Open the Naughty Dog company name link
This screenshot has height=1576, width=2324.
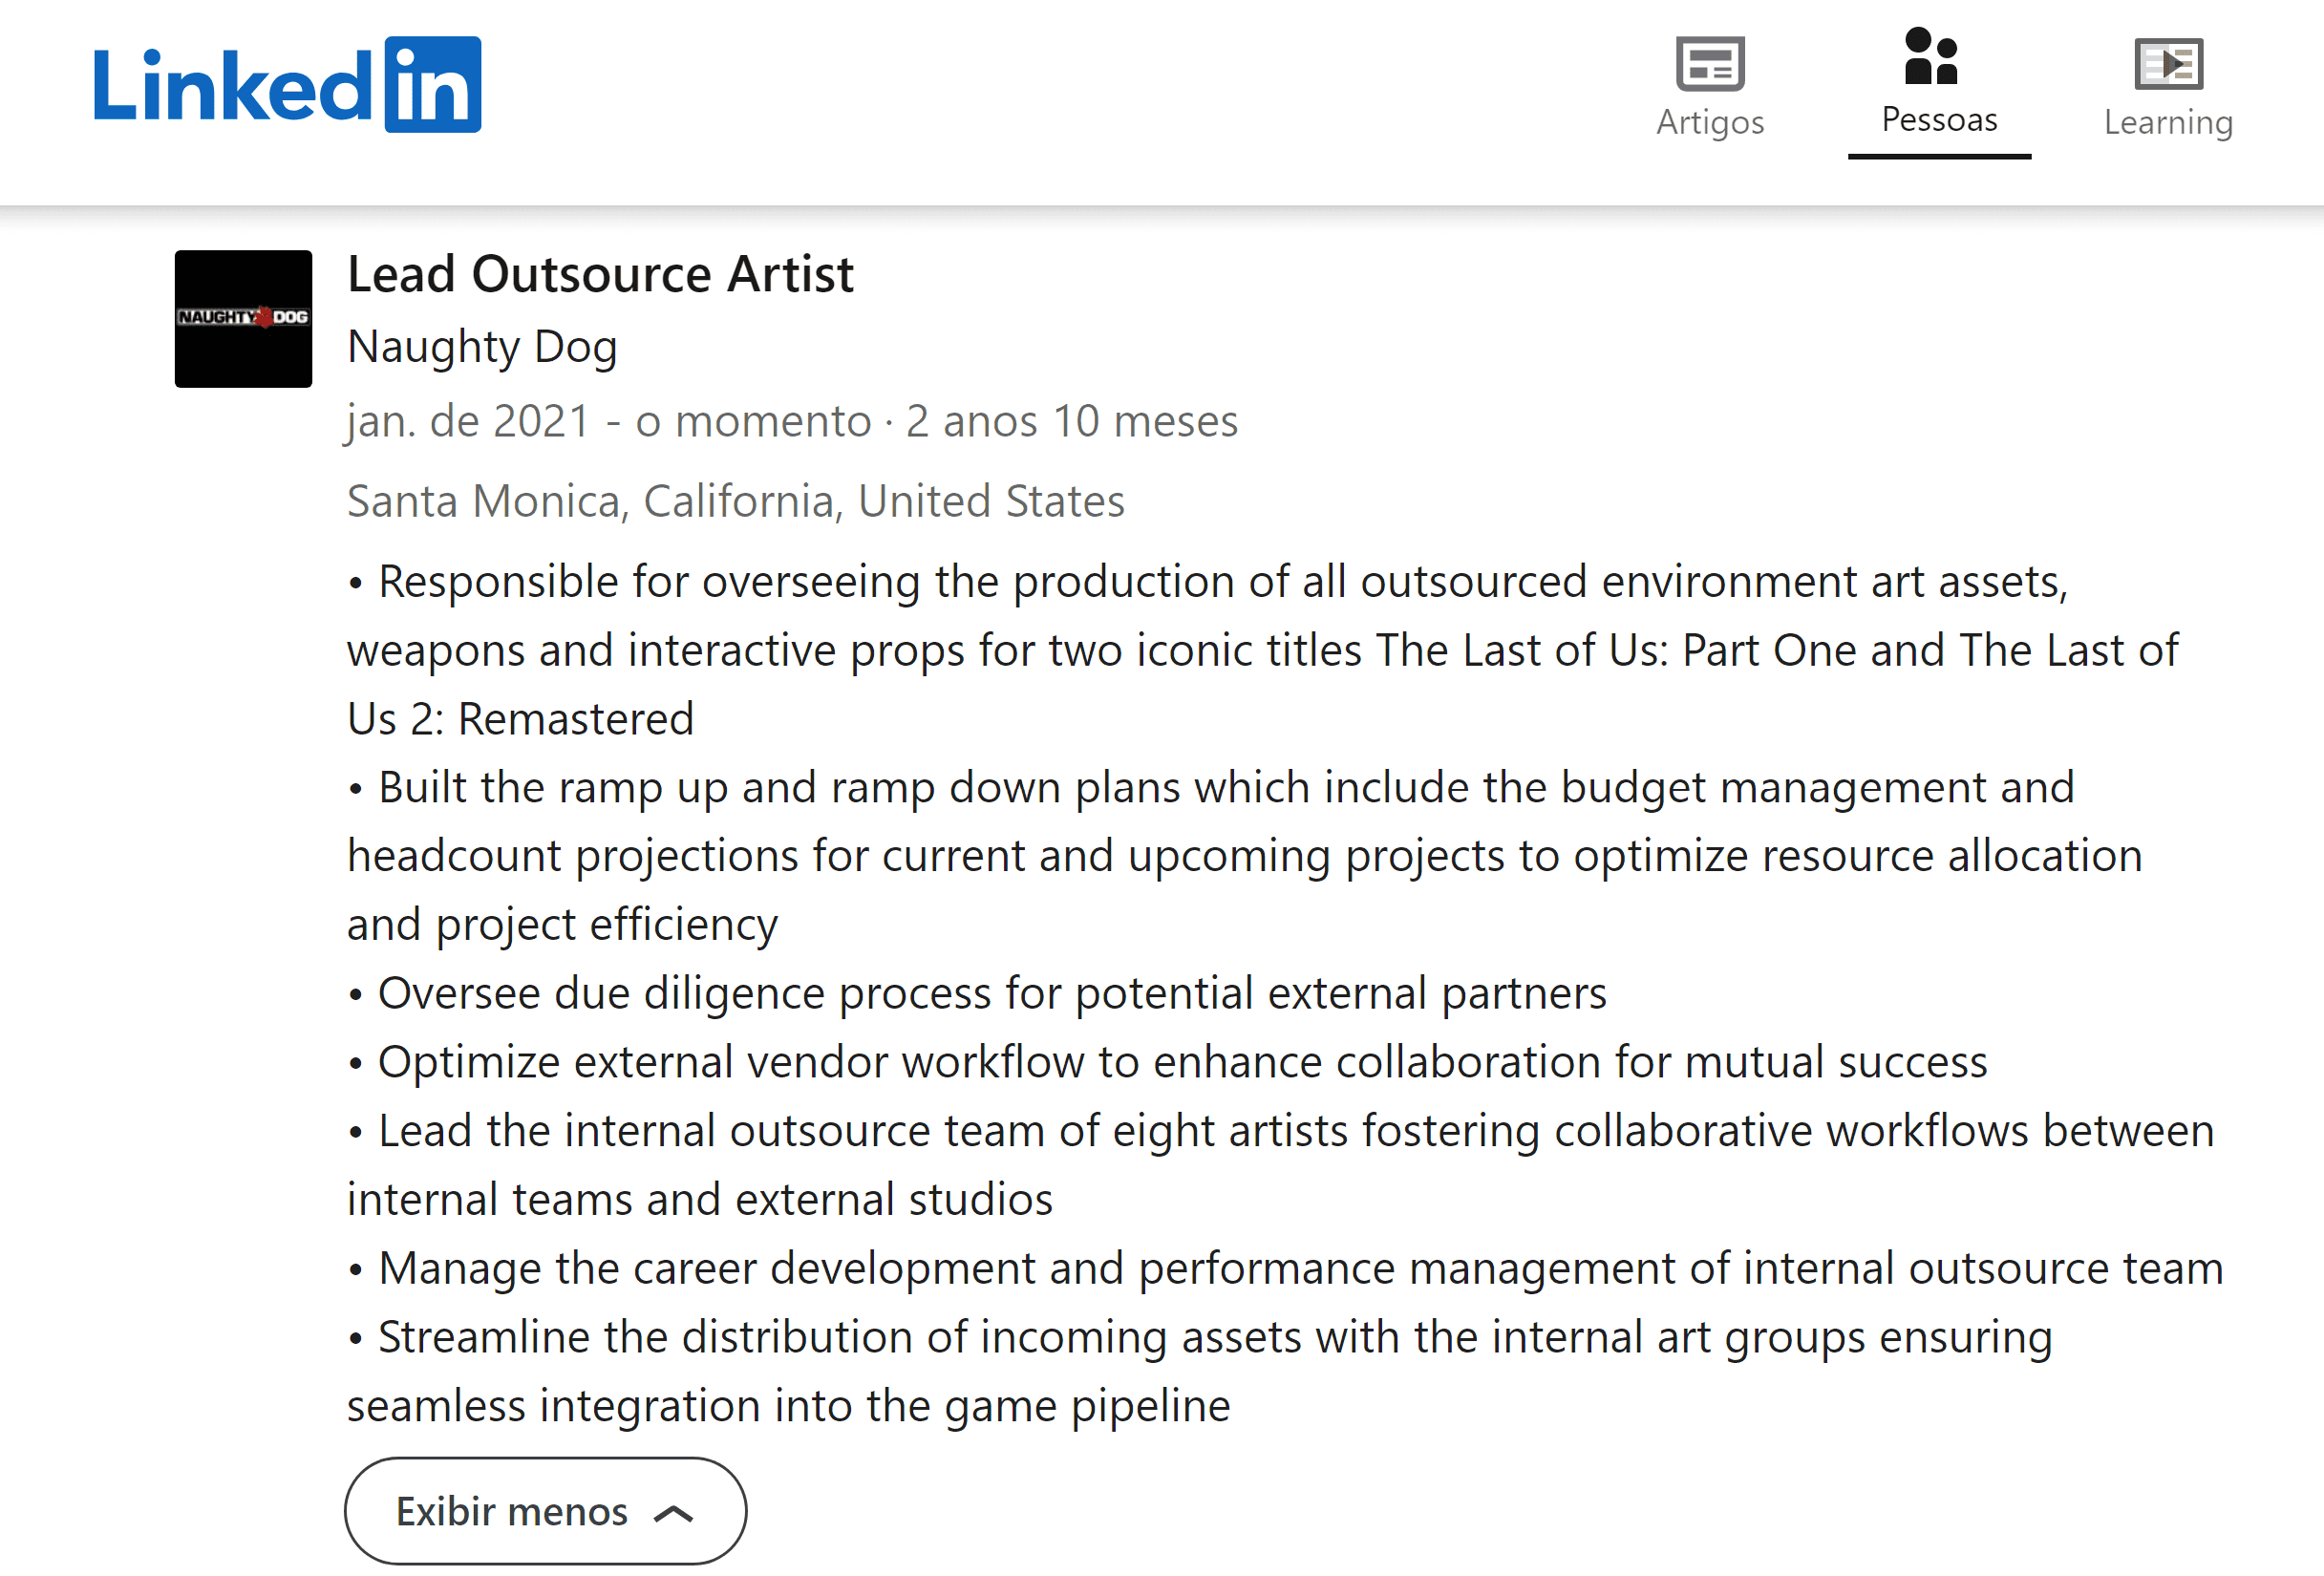[482, 347]
